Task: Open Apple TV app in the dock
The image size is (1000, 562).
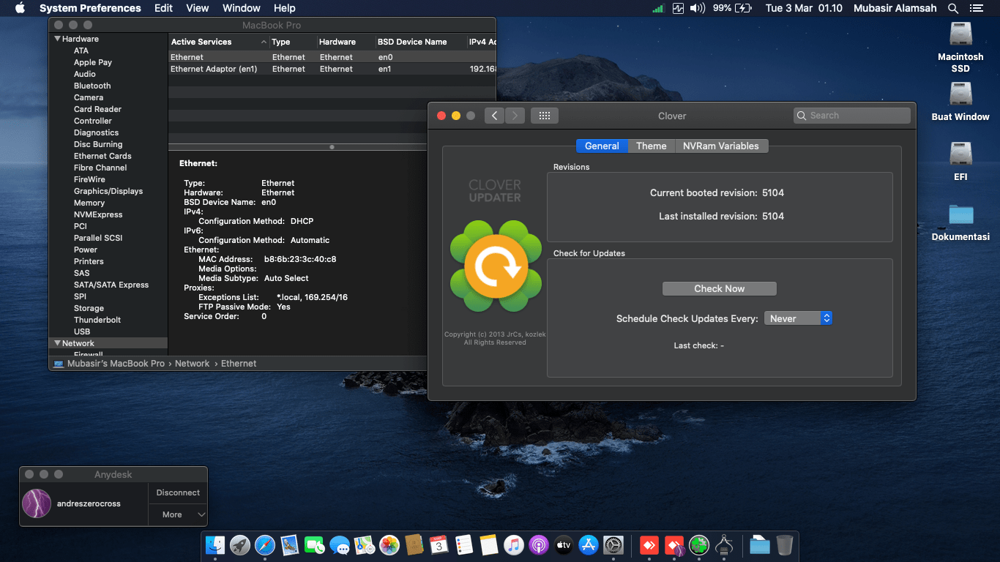Action: pyautogui.click(x=564, y=544)
